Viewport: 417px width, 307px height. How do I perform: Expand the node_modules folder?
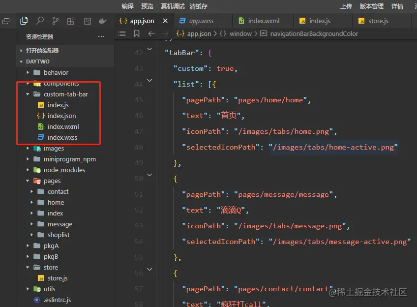pyautogui.click(x=65, y=170)
